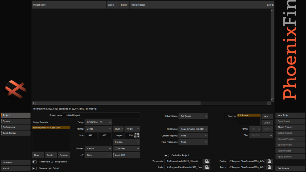Click the Phoenix X logo
Viewport: 306px width, 172px height.
coord(16,90)
